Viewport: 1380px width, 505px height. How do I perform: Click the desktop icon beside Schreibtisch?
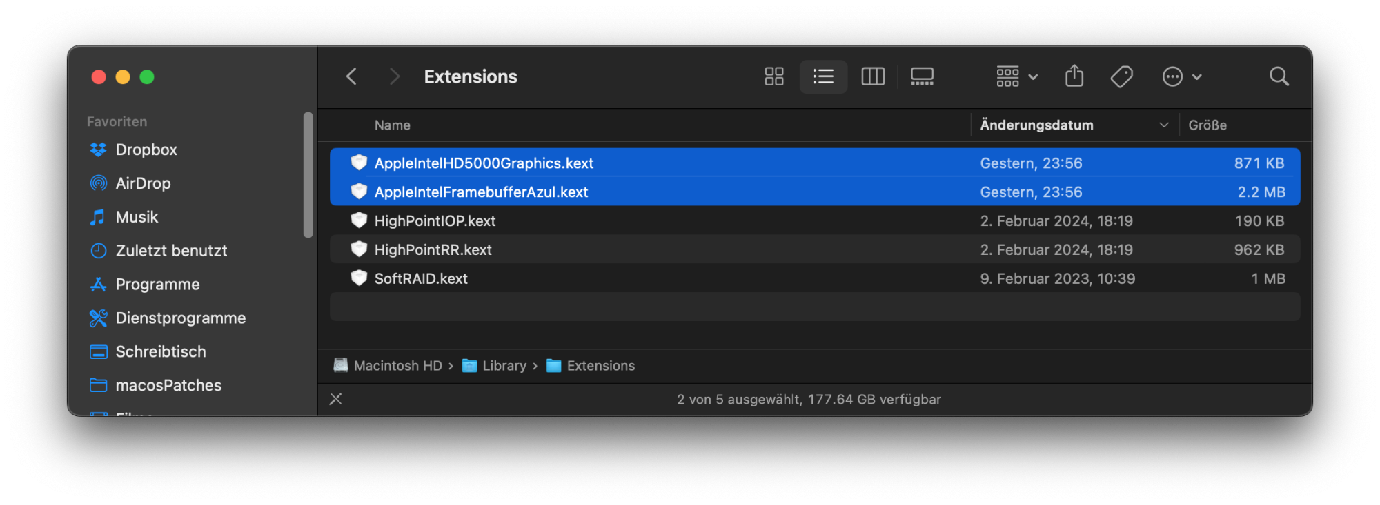99,352
